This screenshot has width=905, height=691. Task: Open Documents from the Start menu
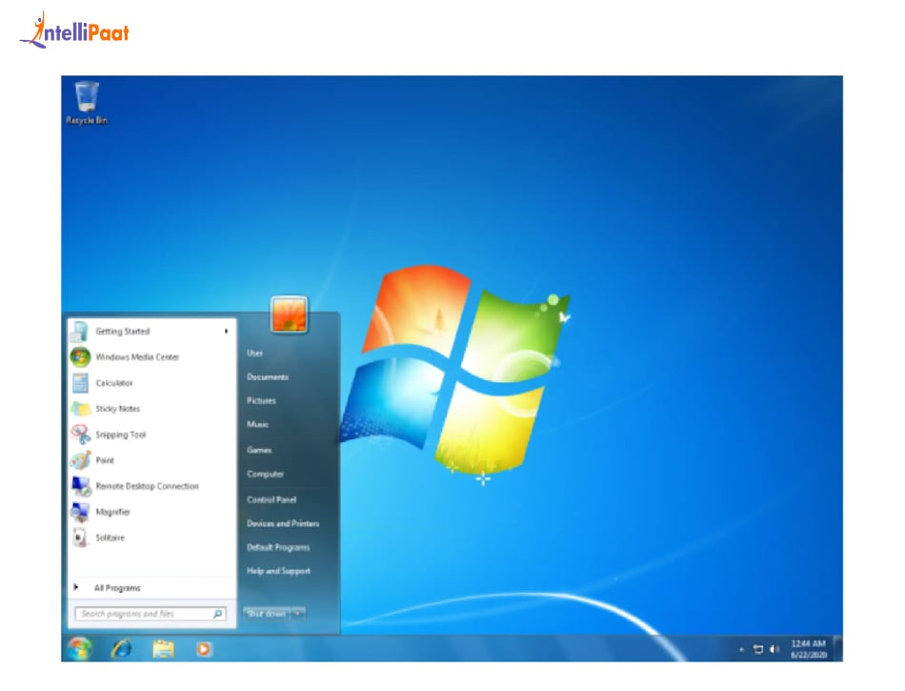[x=268, y=377]
